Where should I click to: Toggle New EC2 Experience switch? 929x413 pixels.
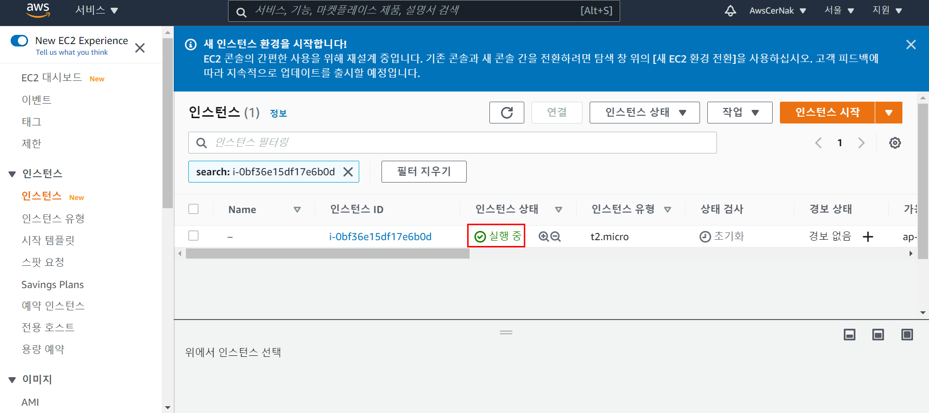(x=19, y=41)
